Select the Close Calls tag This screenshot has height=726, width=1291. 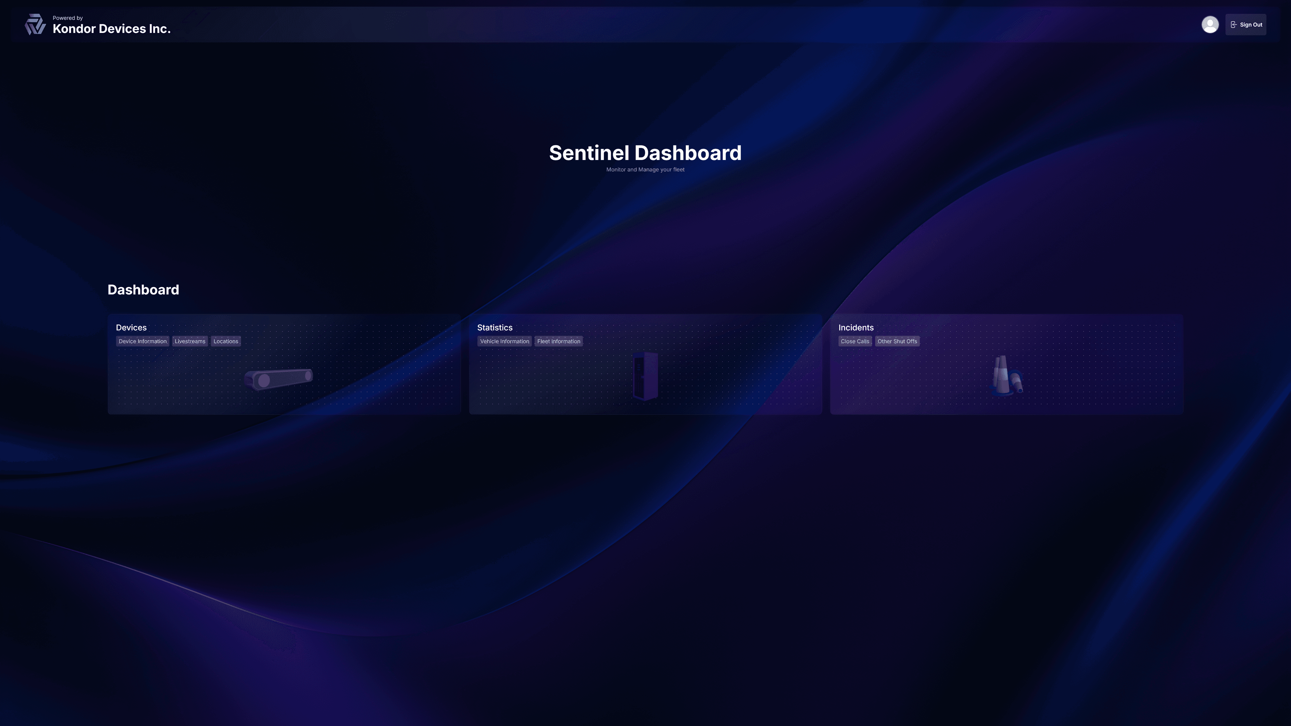(855, 341)
